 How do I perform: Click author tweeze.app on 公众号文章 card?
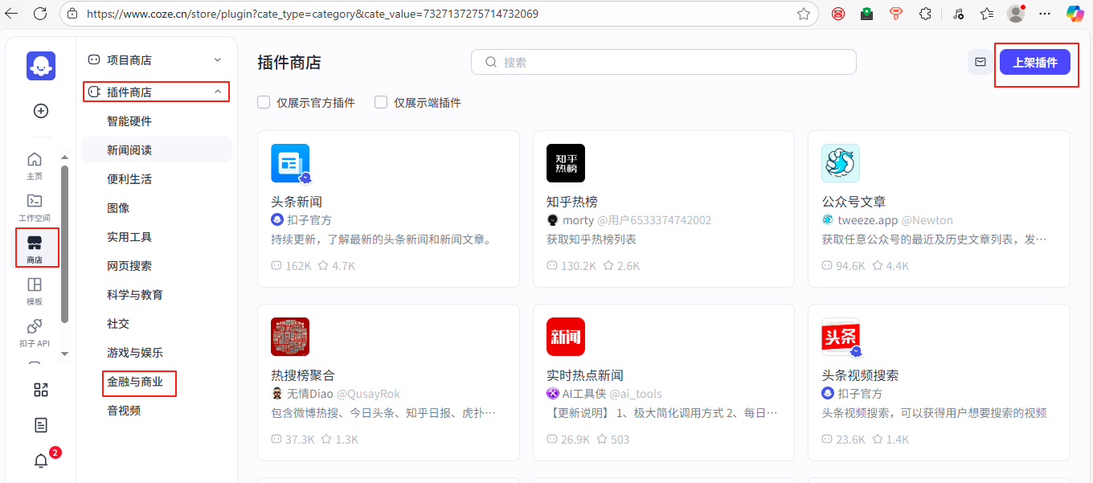(868, 220)
